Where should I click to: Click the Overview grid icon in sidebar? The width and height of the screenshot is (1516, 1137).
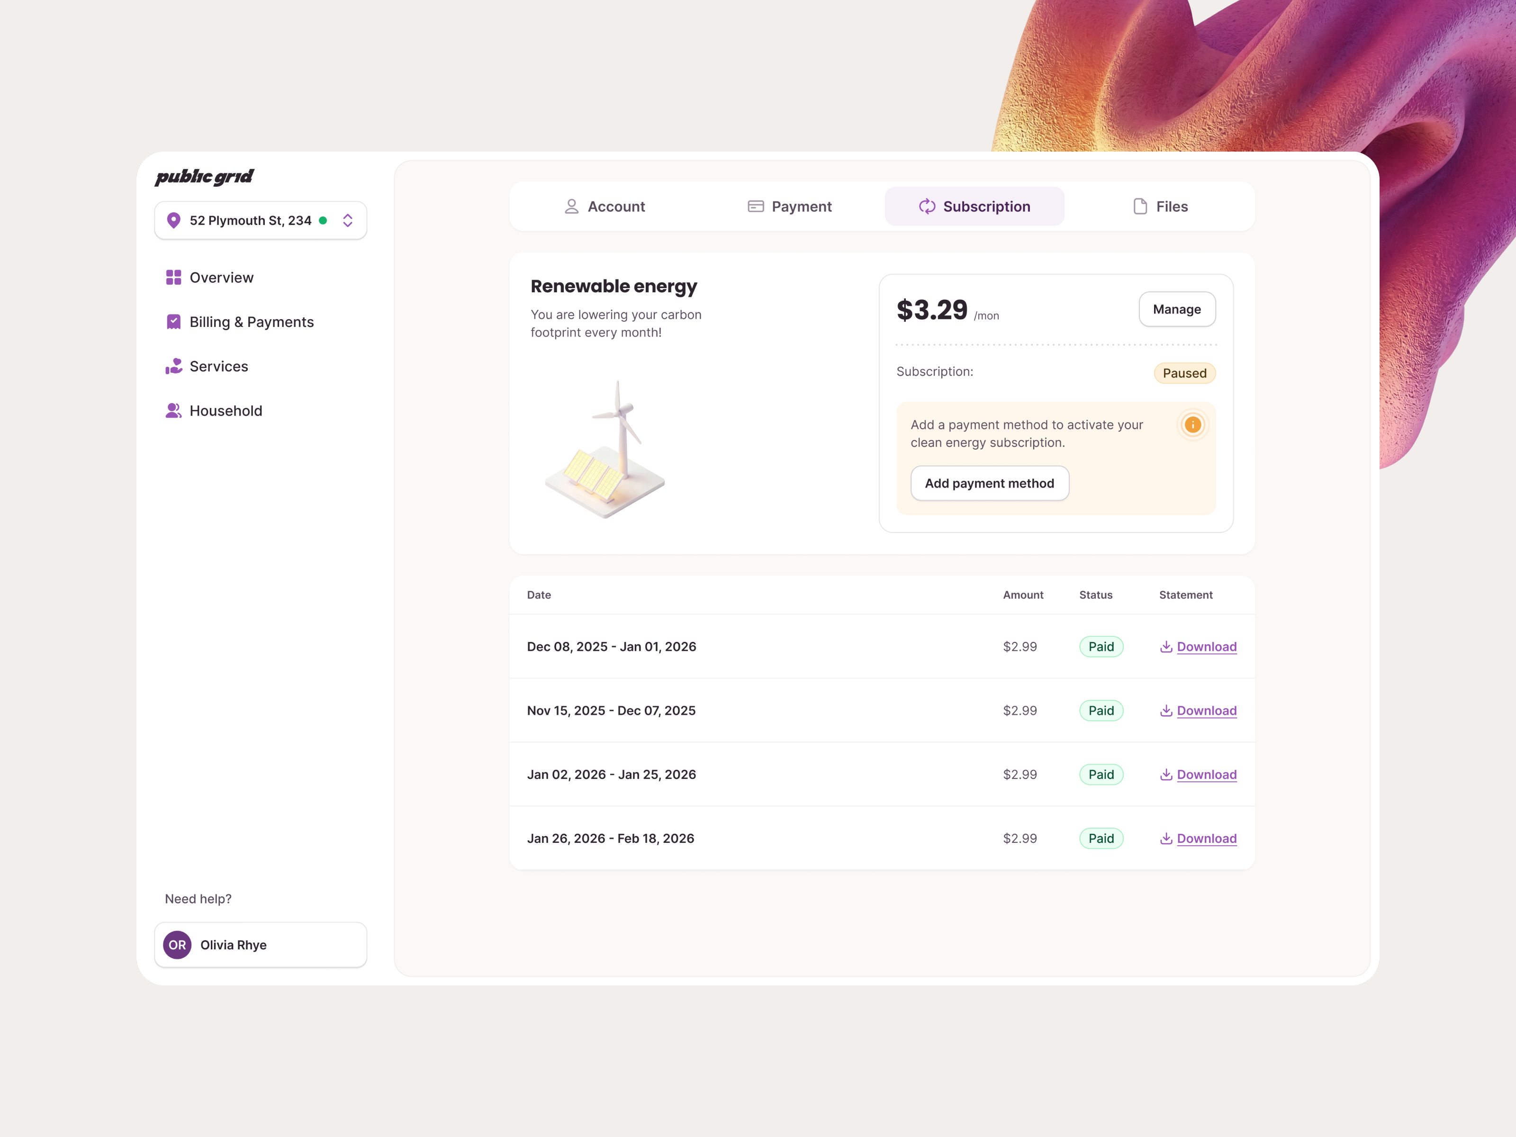point(173,277)
